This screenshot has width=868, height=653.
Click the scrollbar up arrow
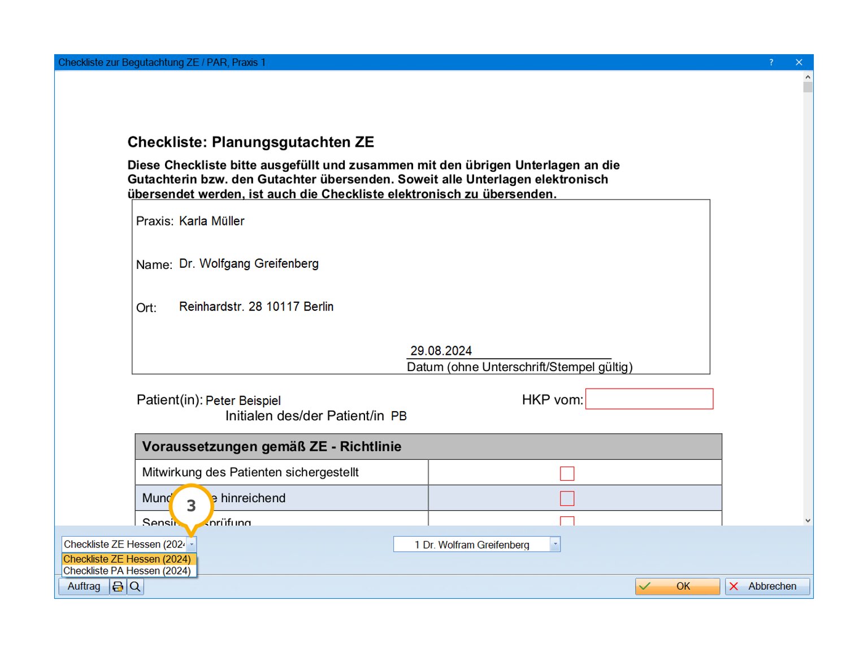tap(808, 77)
